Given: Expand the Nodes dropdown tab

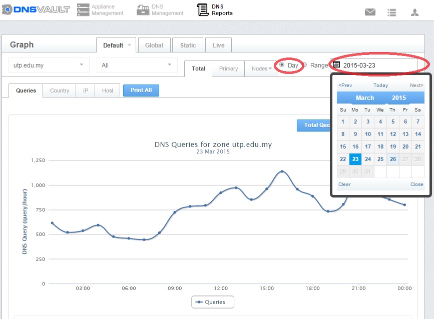Looking at the screenshot, I should (261, 68).
